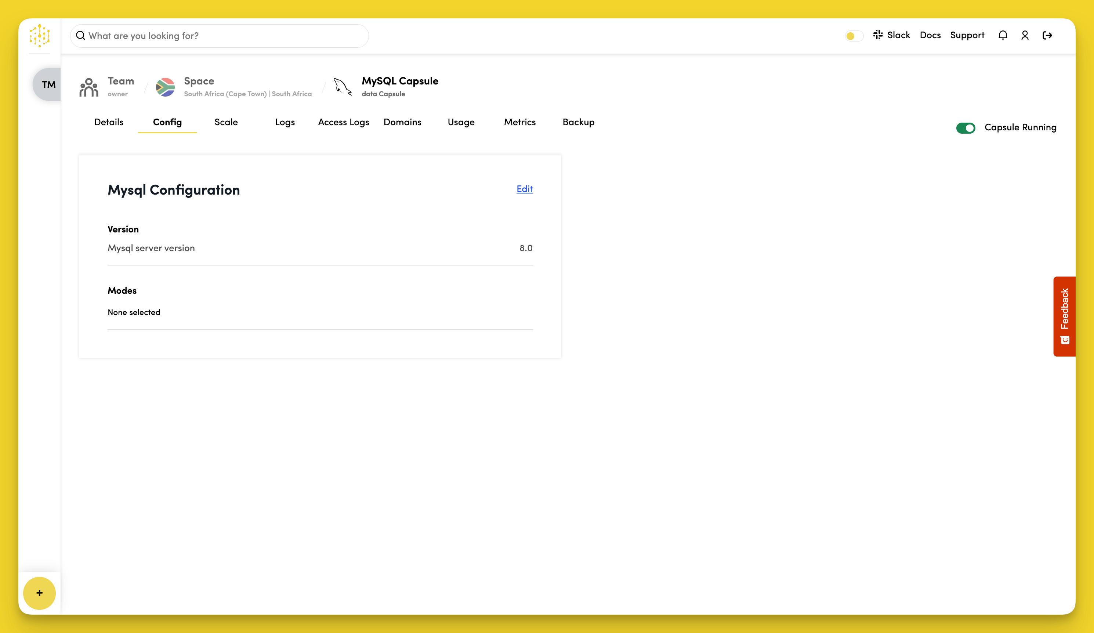Go to the Access Logs tab

coord(343,122)
